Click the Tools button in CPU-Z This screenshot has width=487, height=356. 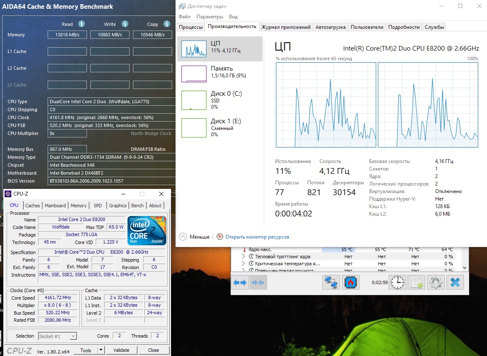coord(86,350)
